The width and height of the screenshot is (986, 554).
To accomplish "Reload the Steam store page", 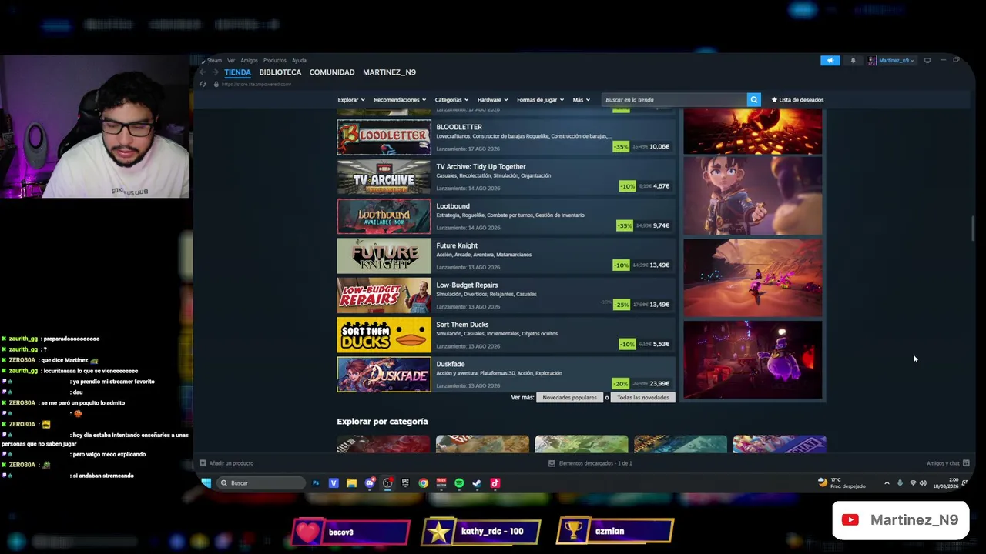I will [x=203, y=84].
